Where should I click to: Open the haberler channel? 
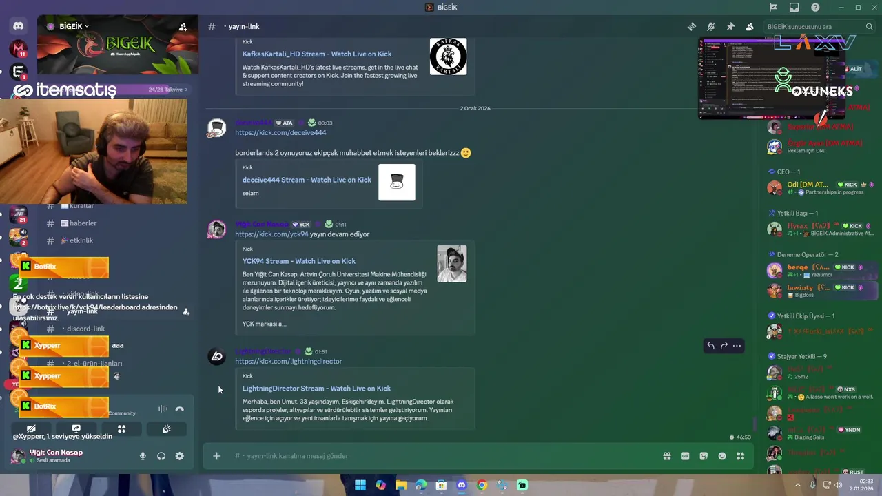tap(83, 223)
